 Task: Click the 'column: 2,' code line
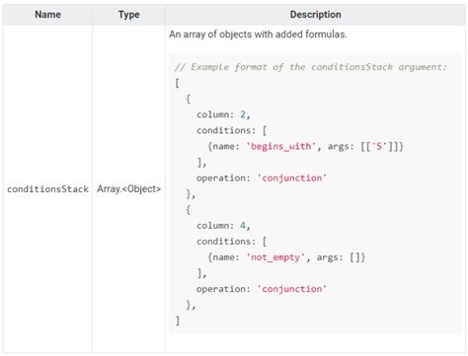(x=223, y=114)
